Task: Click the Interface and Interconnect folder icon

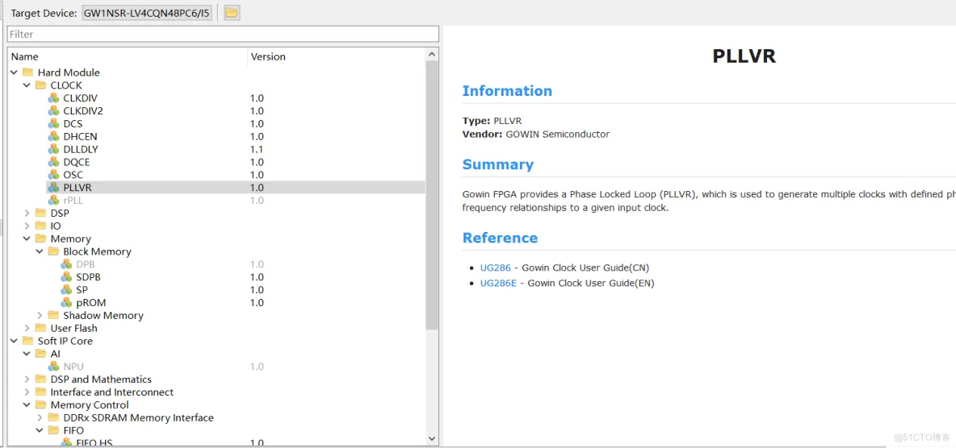Action: click(x=41, y=392)
